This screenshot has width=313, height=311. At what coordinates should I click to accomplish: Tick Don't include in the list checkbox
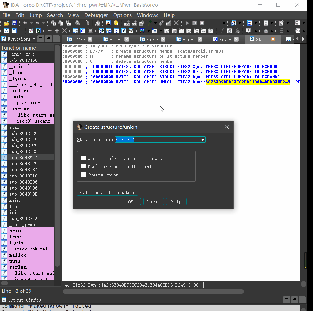(83, 166)
